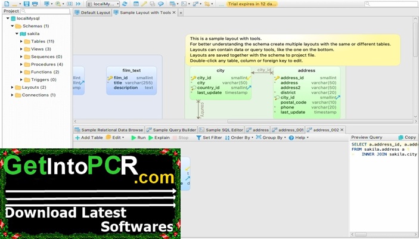Viewport: 419px width, 239px height.
Task: Add a new layout tab with plus
Action: tap(181, 13)
